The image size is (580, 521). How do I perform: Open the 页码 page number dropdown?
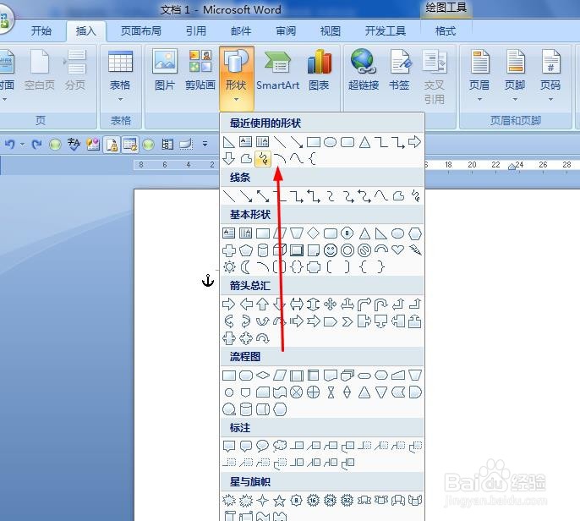pos(550,76)
